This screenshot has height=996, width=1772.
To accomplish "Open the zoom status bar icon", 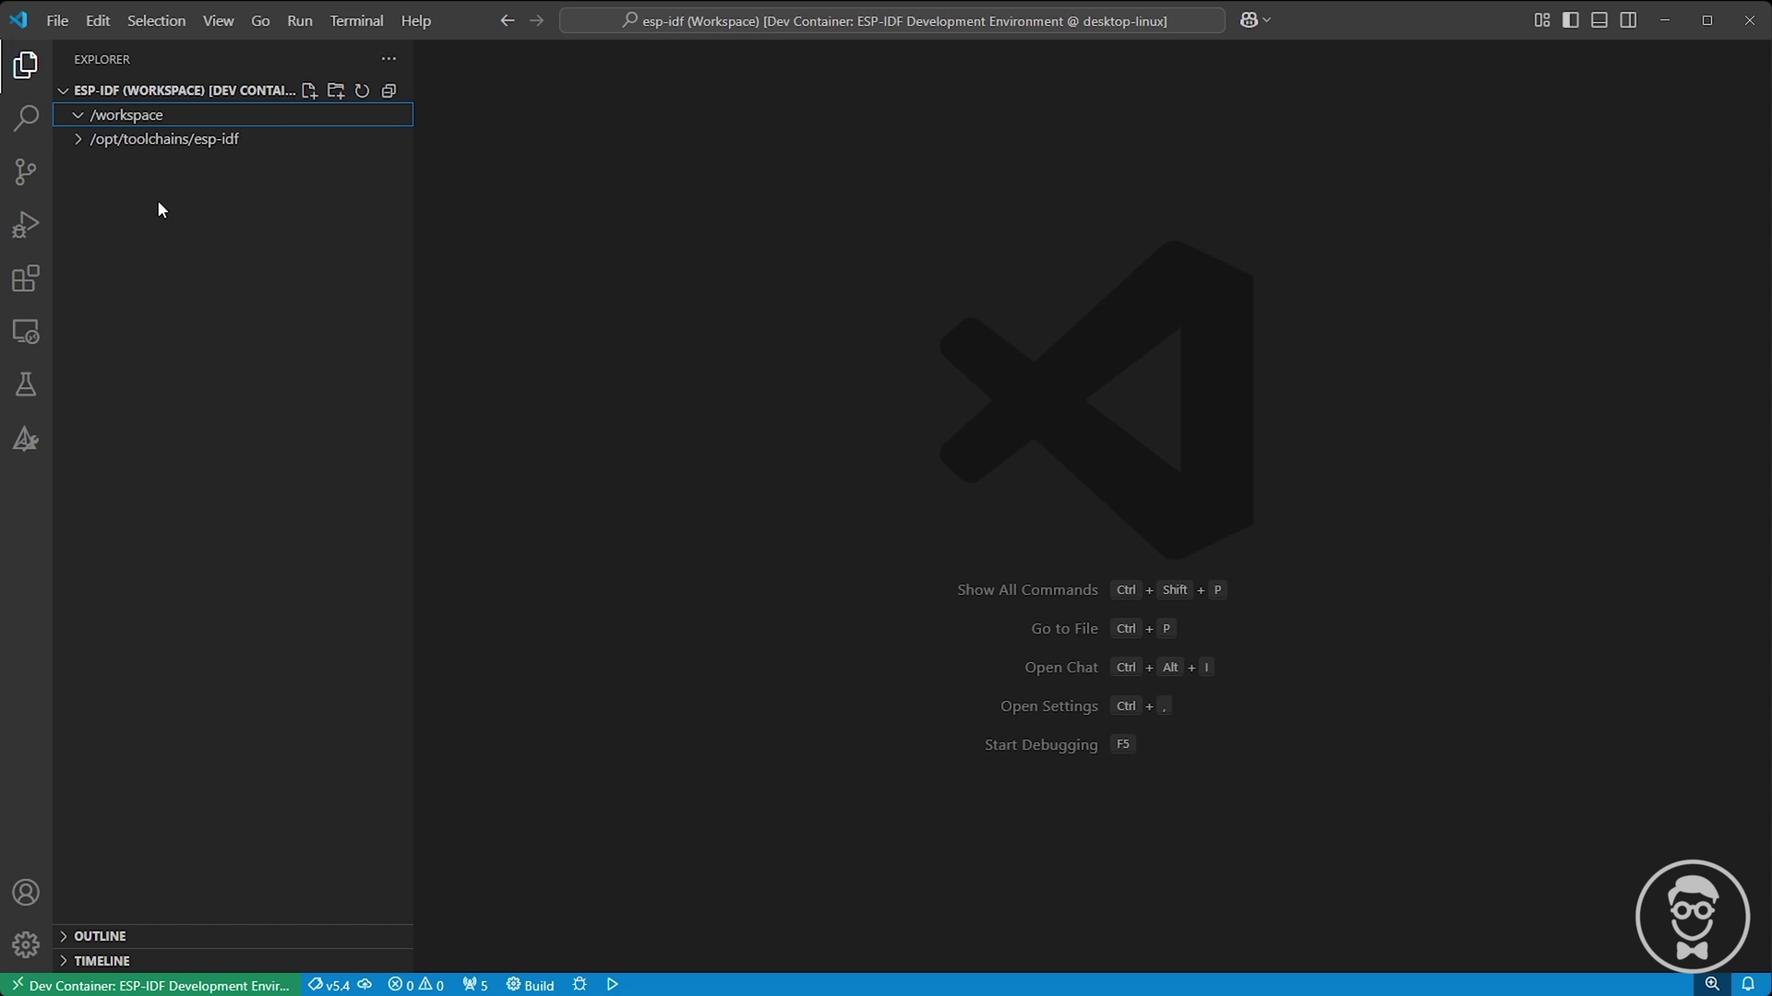I will click(1712, 985).
